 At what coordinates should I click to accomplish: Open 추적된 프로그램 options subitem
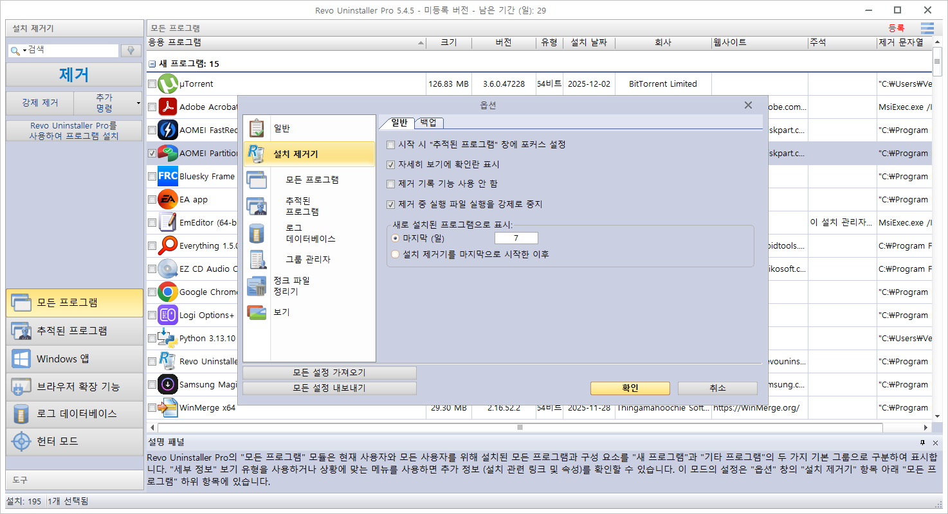click(309, 206)
